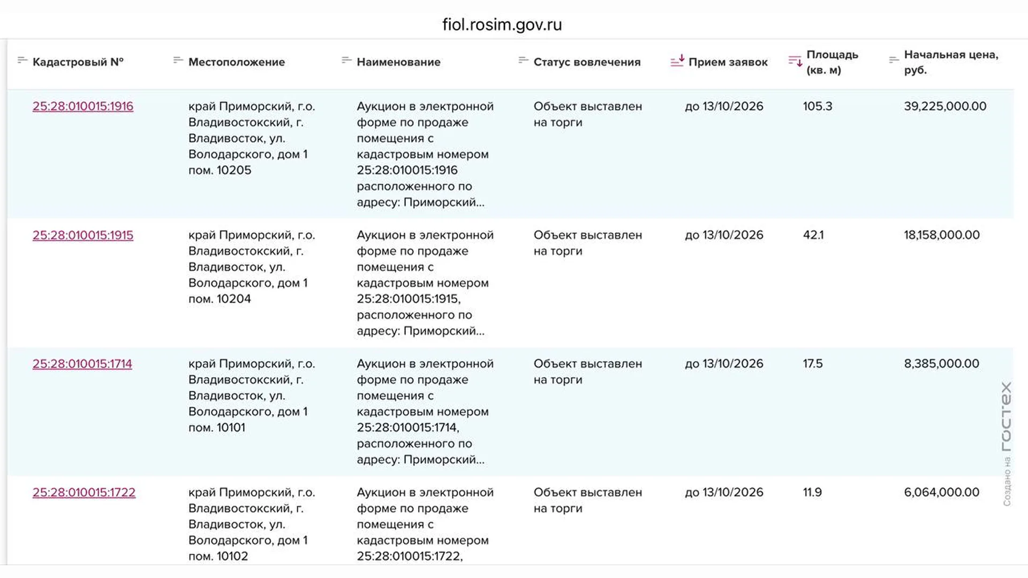Click the fiol.rosim.gov.ru address text
Image resolution: width=1028 pixels, height=578 pixels.
click(502, 25)
